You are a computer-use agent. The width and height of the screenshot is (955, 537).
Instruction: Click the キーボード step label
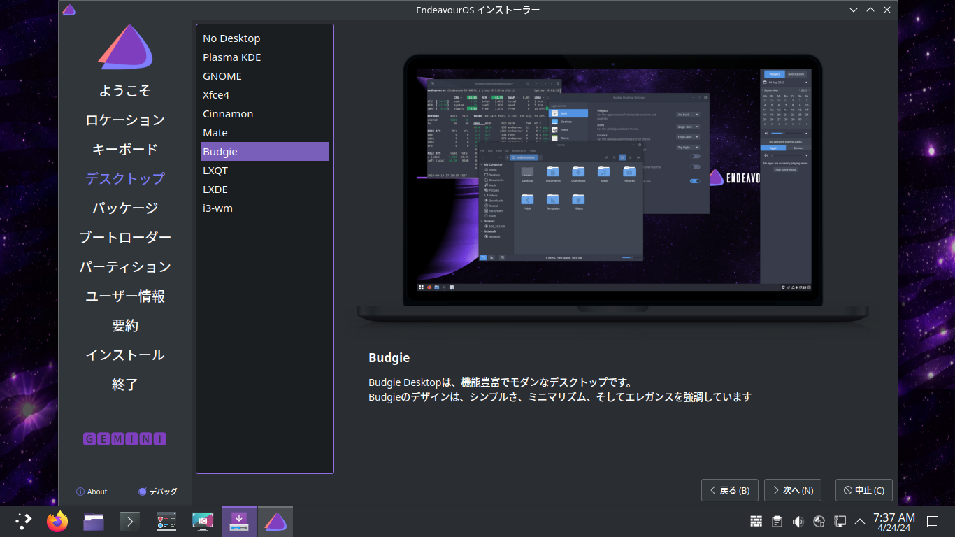point(125,150)
